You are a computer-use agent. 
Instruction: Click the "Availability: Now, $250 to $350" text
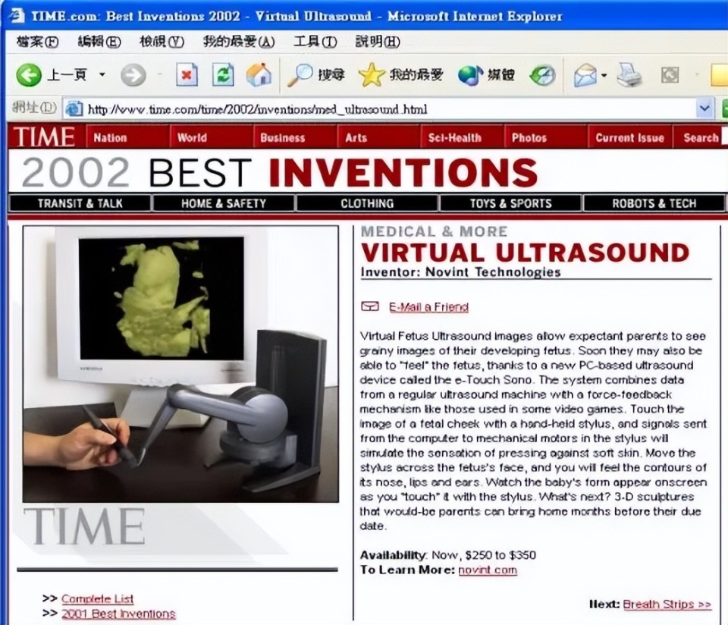[x=448, y=555]
